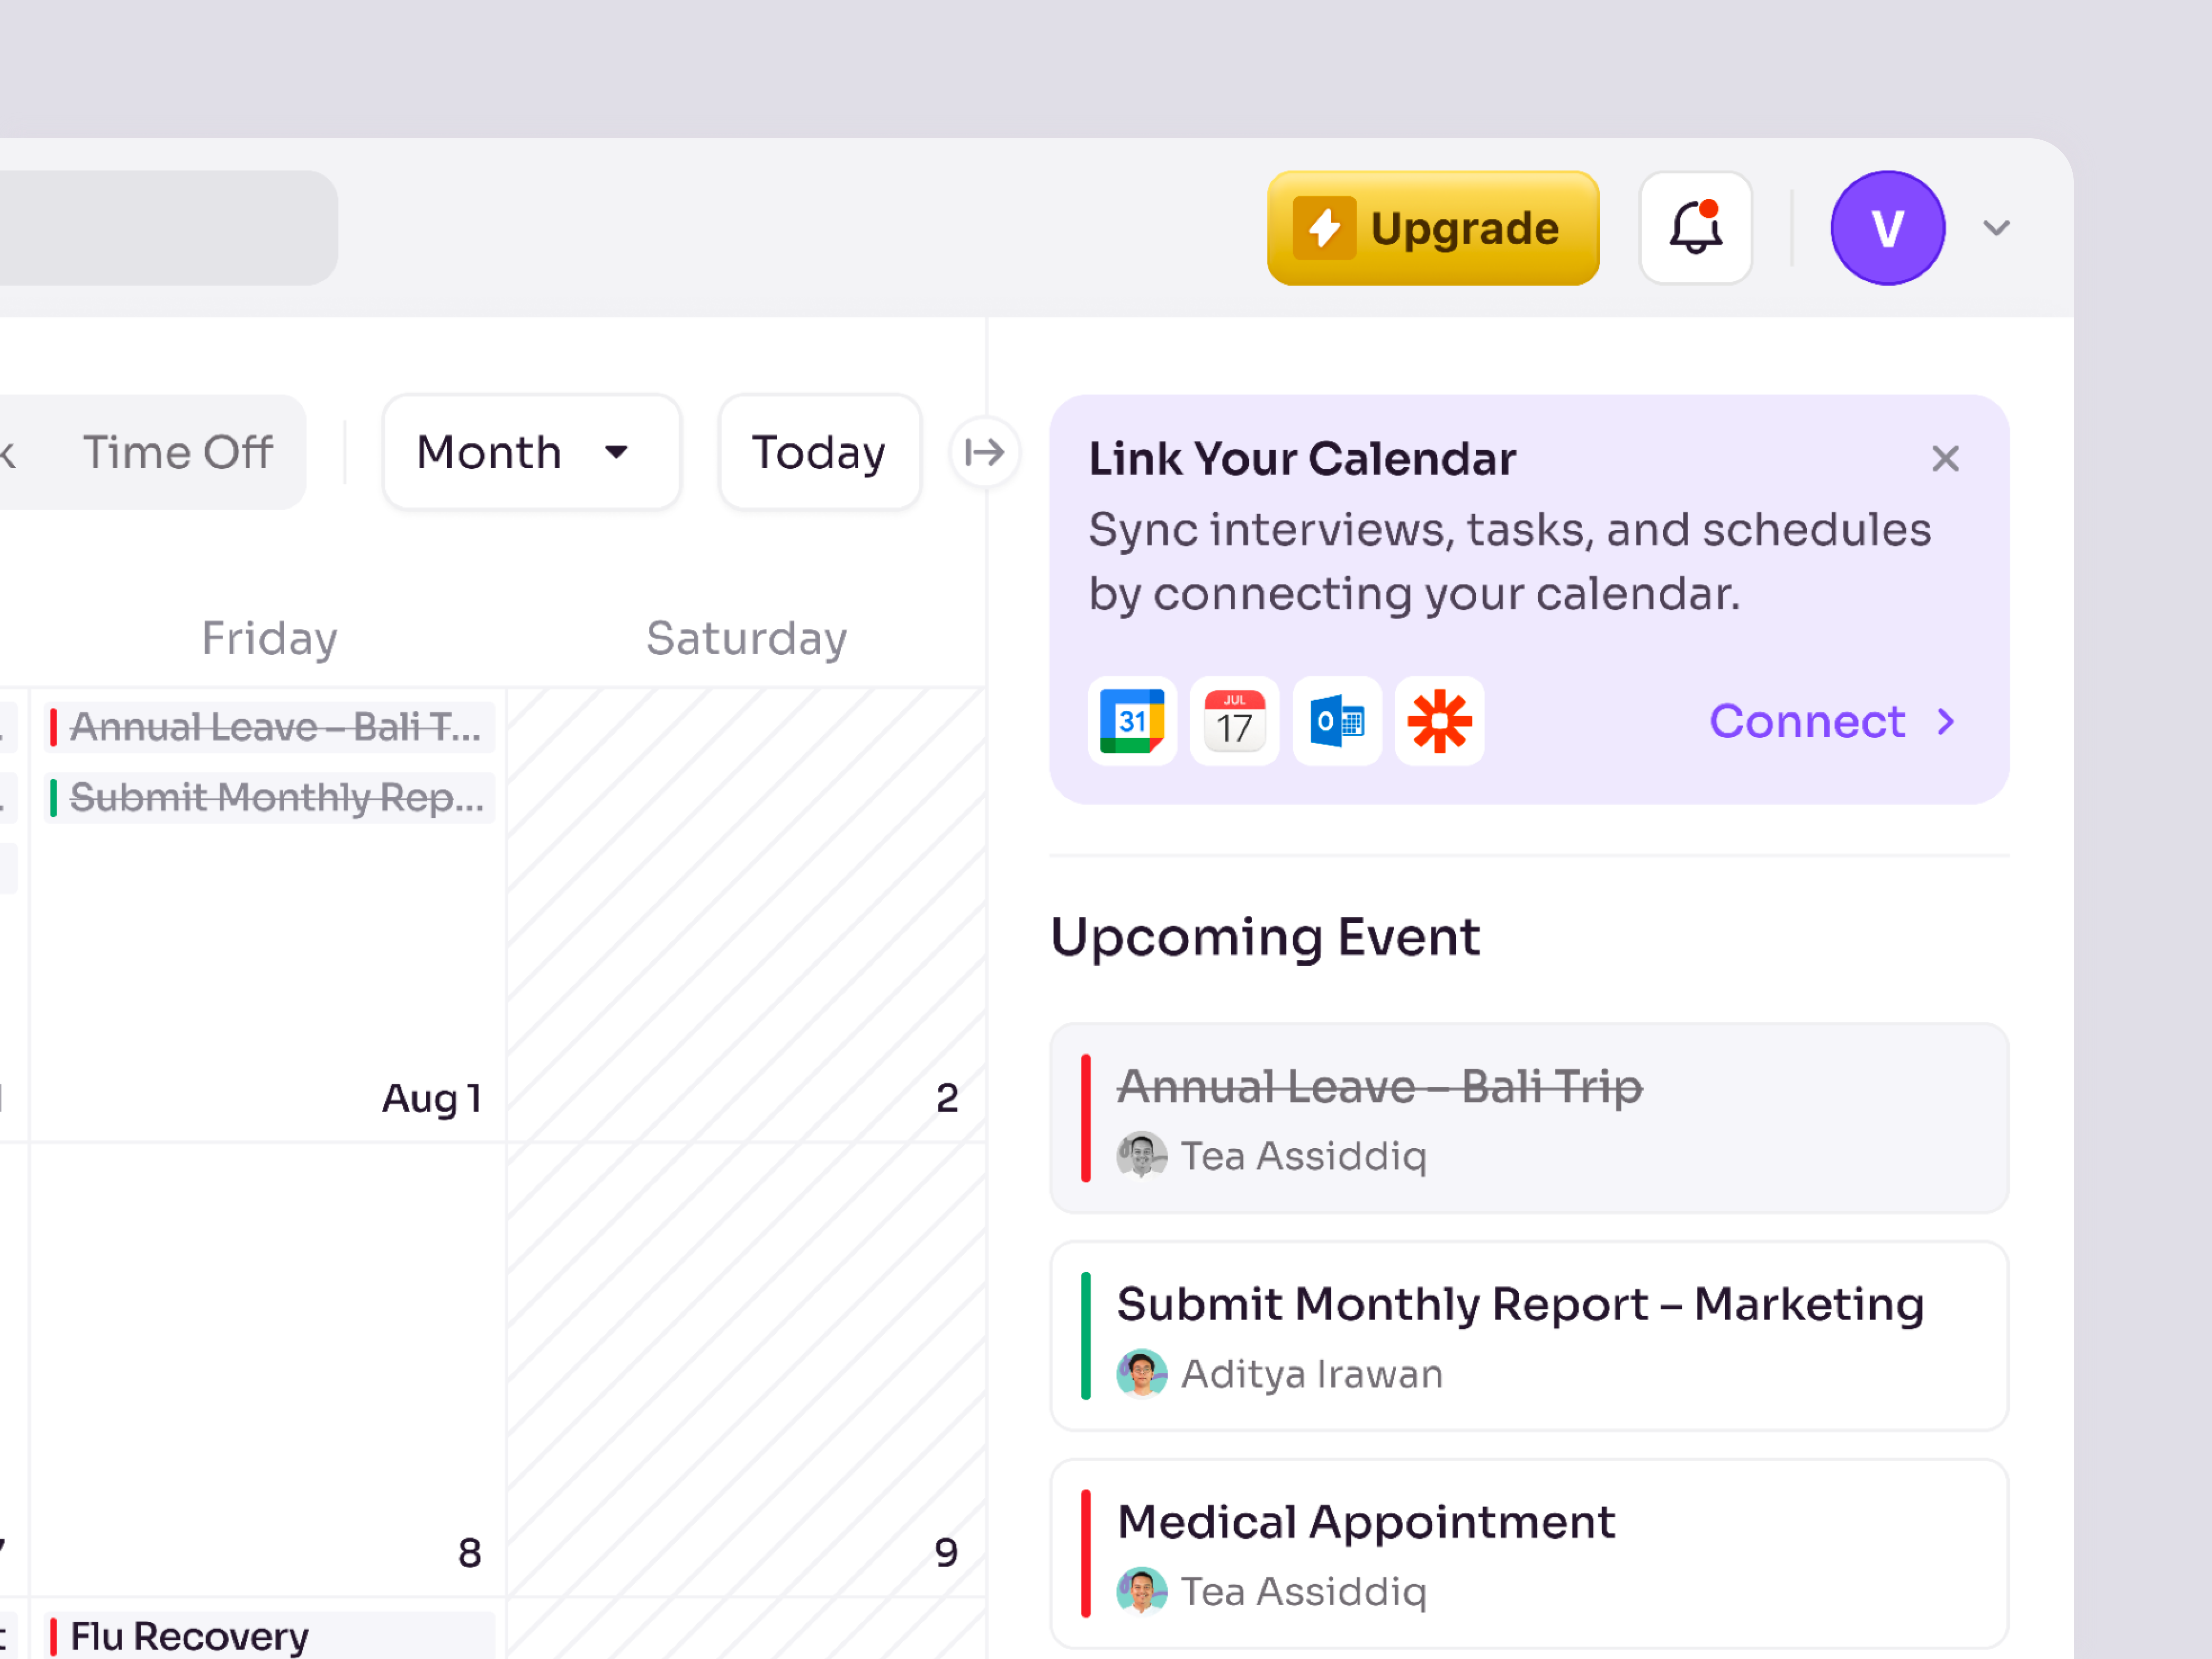Open the Month view dropdown
This screenshot has width=2212, height=1659.
pos(531,452)
